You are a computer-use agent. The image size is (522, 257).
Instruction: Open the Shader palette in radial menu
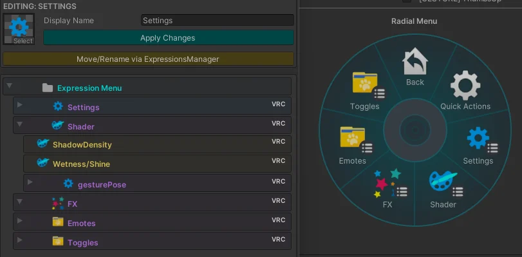coord(442,182)
